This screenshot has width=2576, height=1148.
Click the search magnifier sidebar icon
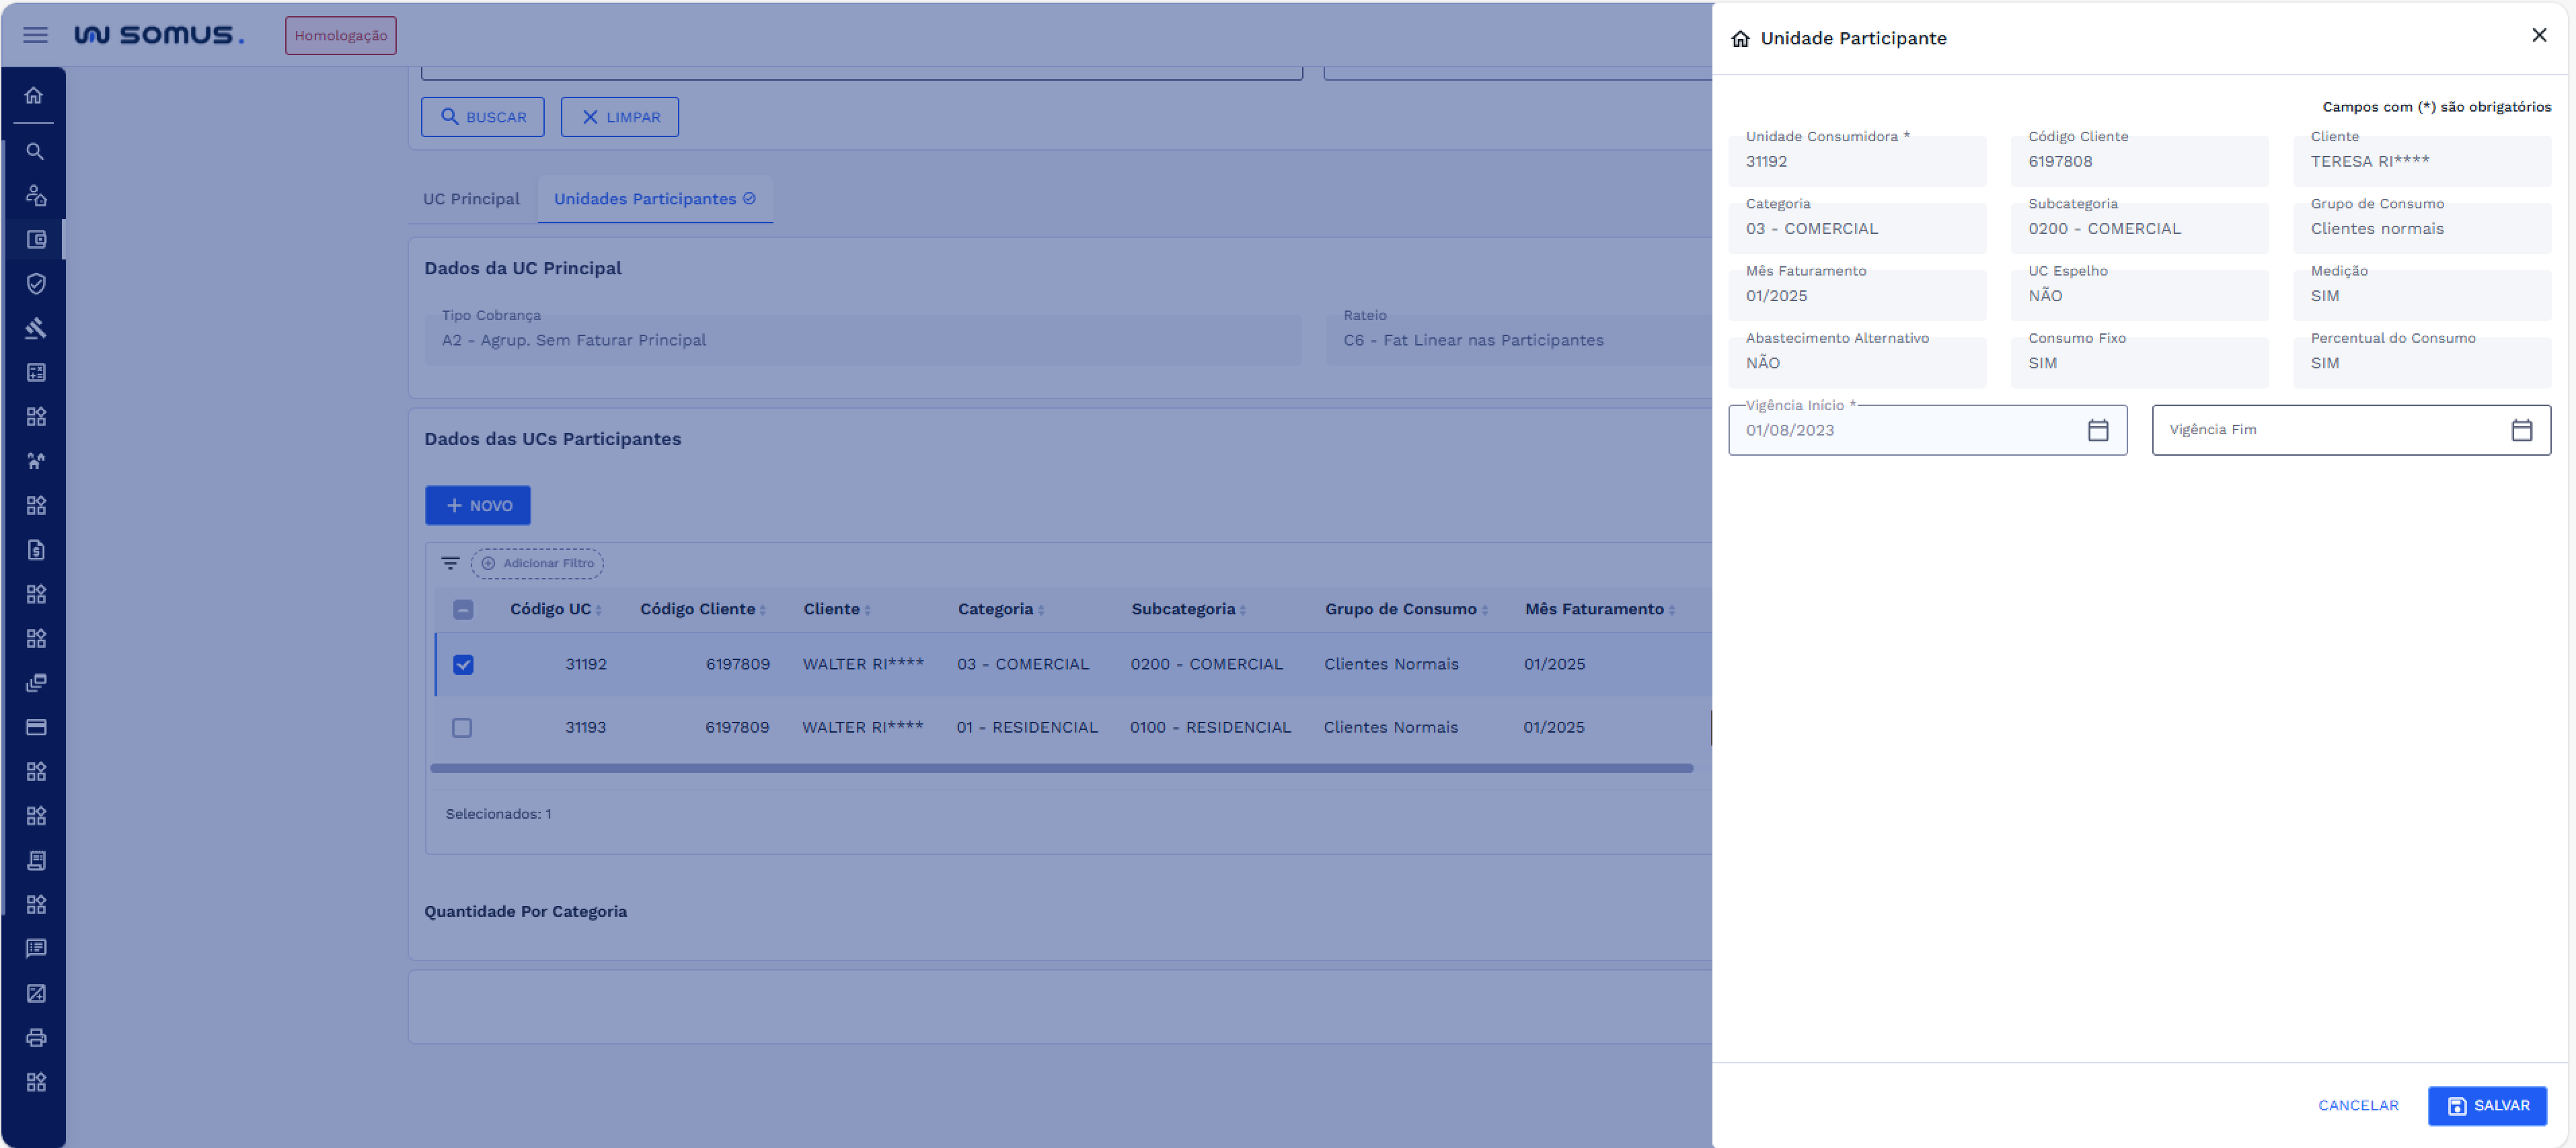tap(35, 152)
